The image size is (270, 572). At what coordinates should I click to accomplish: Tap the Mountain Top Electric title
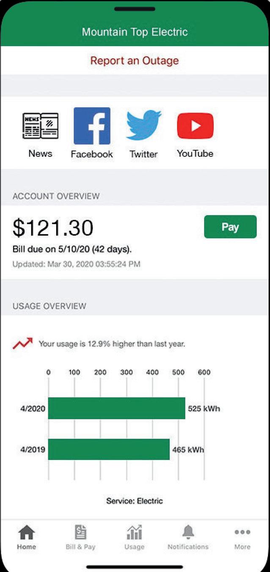tap(135, 32)
